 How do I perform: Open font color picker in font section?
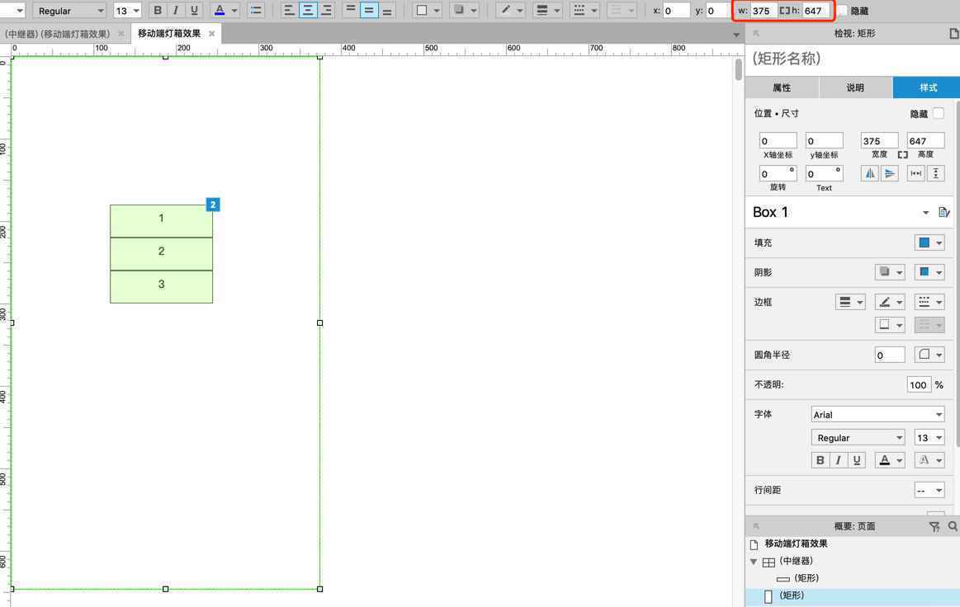pos(890,460)
